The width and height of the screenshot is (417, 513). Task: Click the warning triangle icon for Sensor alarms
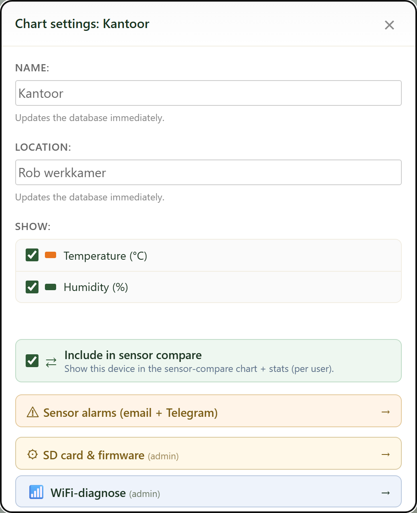click(x=32, y=412)
